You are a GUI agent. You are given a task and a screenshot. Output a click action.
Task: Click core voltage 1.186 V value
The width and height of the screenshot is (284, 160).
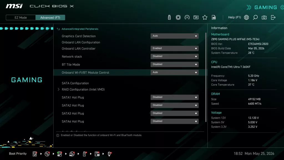tap(253, 80)
